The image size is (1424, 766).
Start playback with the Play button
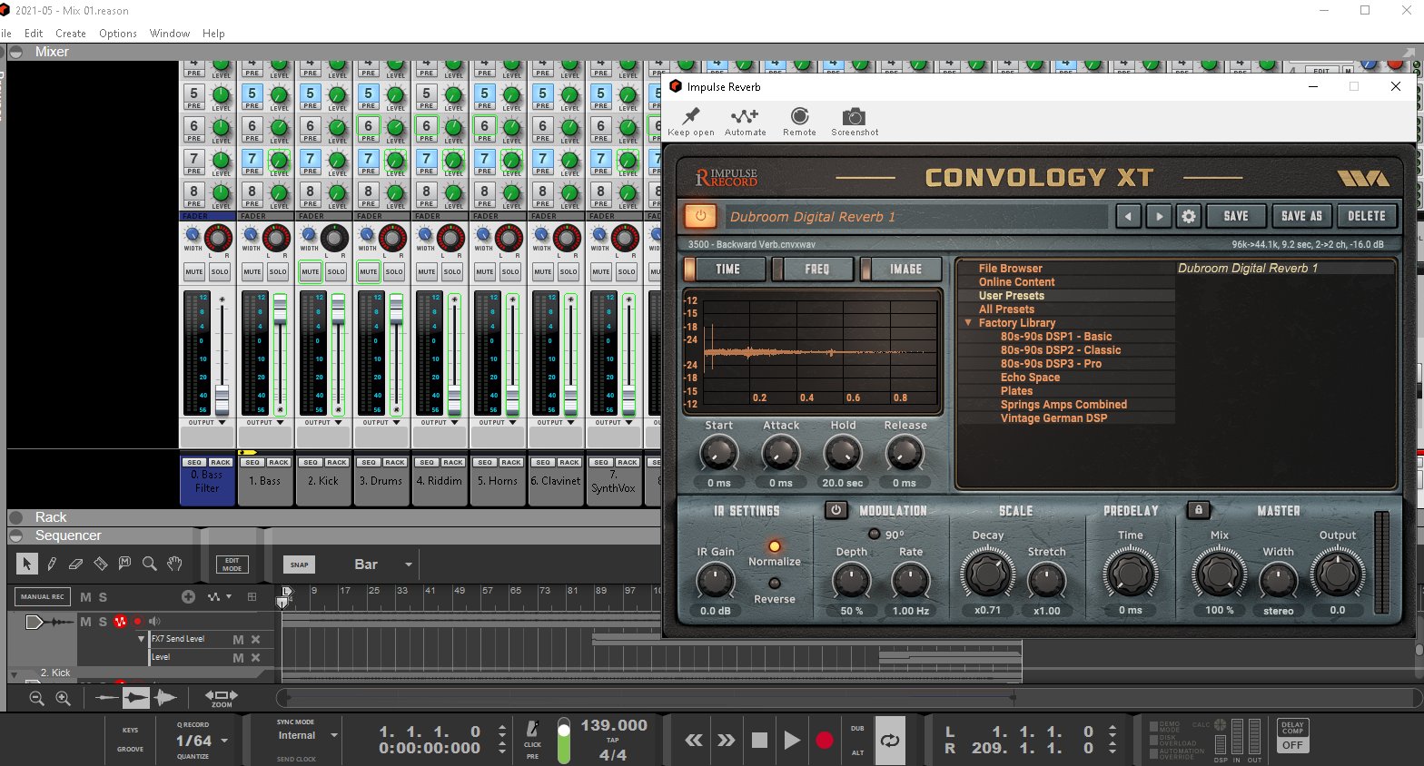click(792, 741)
